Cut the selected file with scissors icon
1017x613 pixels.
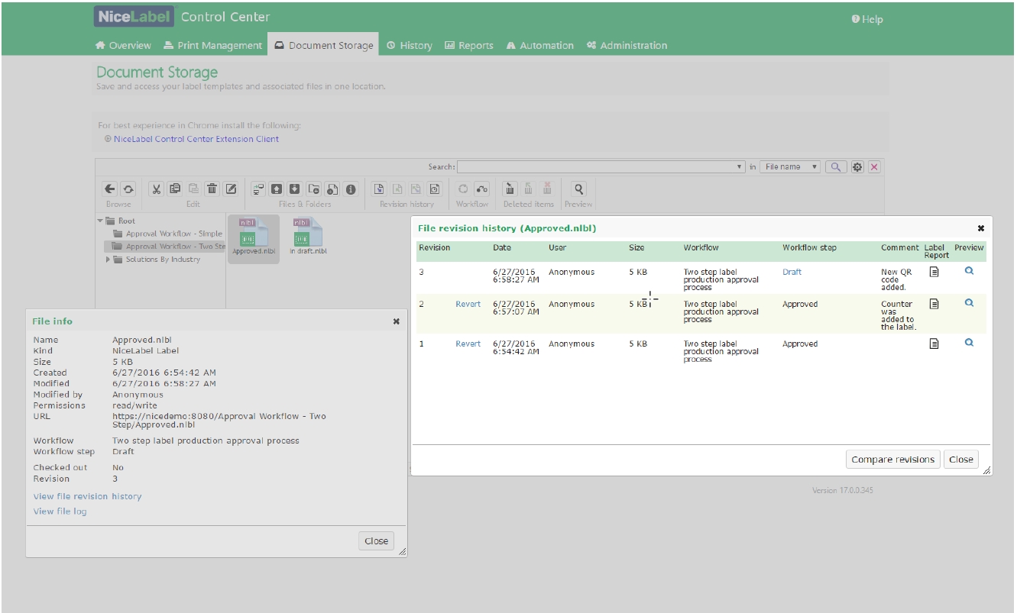(x=156, y=189)
